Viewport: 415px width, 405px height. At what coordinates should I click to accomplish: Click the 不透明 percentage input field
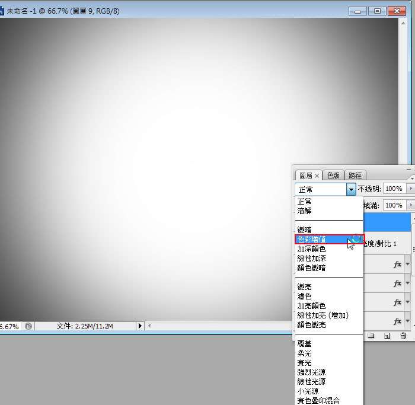[393, 189]
